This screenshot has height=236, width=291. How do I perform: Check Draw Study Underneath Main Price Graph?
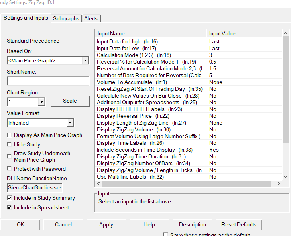coord(9,156)
